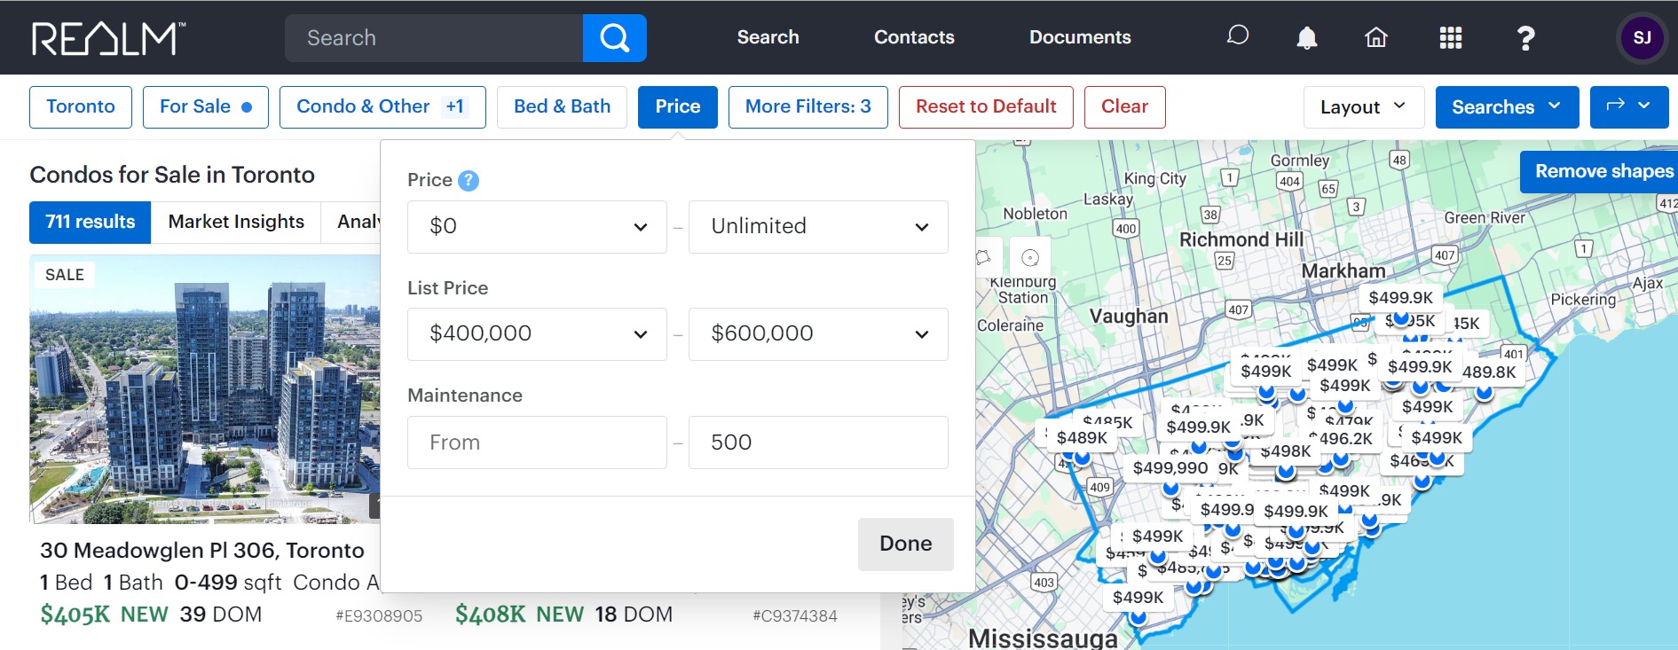Select the circle radius draw tool
Viewport: 1678px width, 650px height.
point(1029,258)
